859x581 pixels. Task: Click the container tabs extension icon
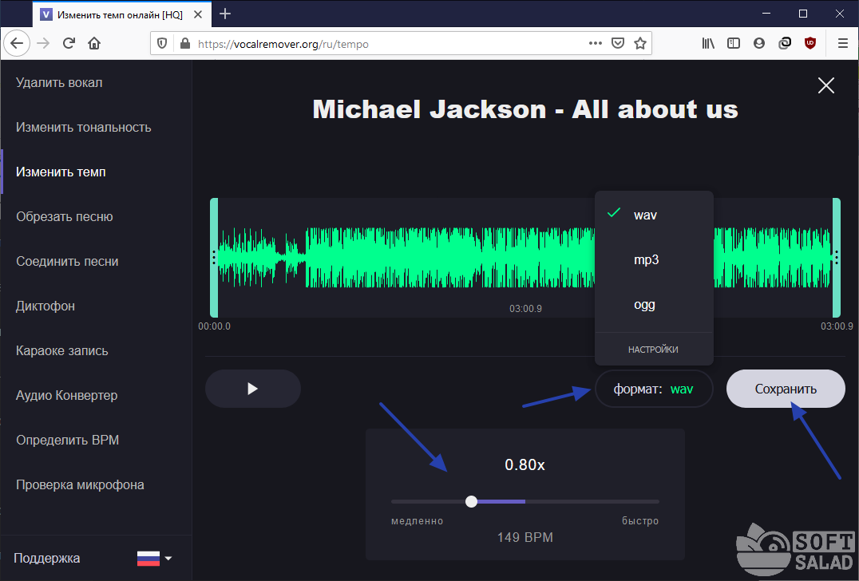[x=785, y=43]
